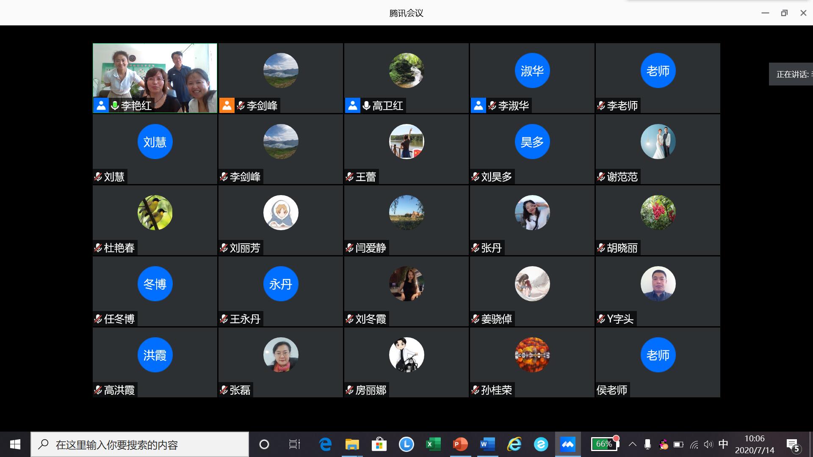
Task: Expand hidden system tray icons arrow
Action: coord(632,444)
